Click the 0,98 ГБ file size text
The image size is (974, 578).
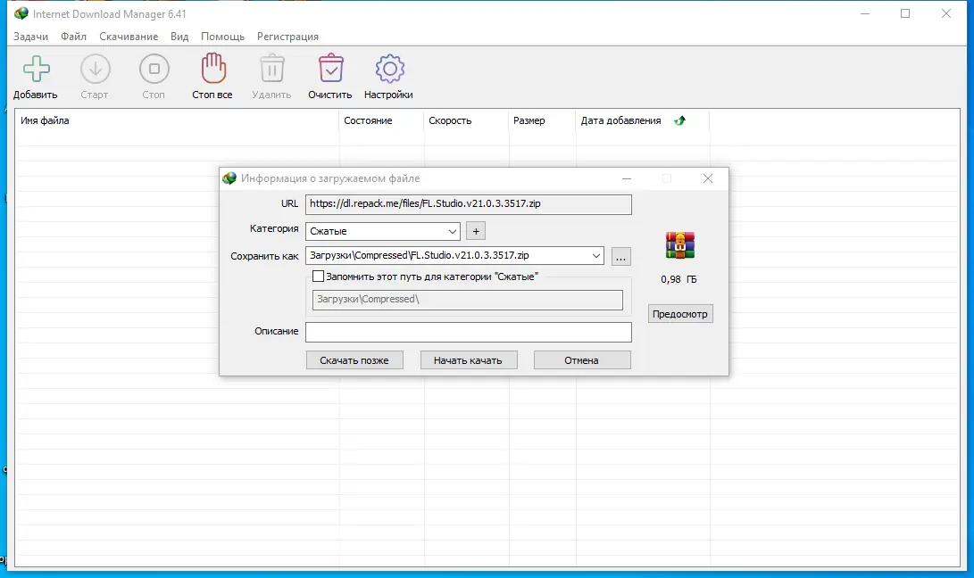(x=678, y=279)
